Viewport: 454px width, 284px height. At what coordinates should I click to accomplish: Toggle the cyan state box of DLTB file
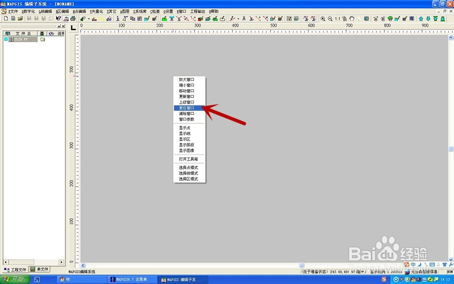point(6,39)
